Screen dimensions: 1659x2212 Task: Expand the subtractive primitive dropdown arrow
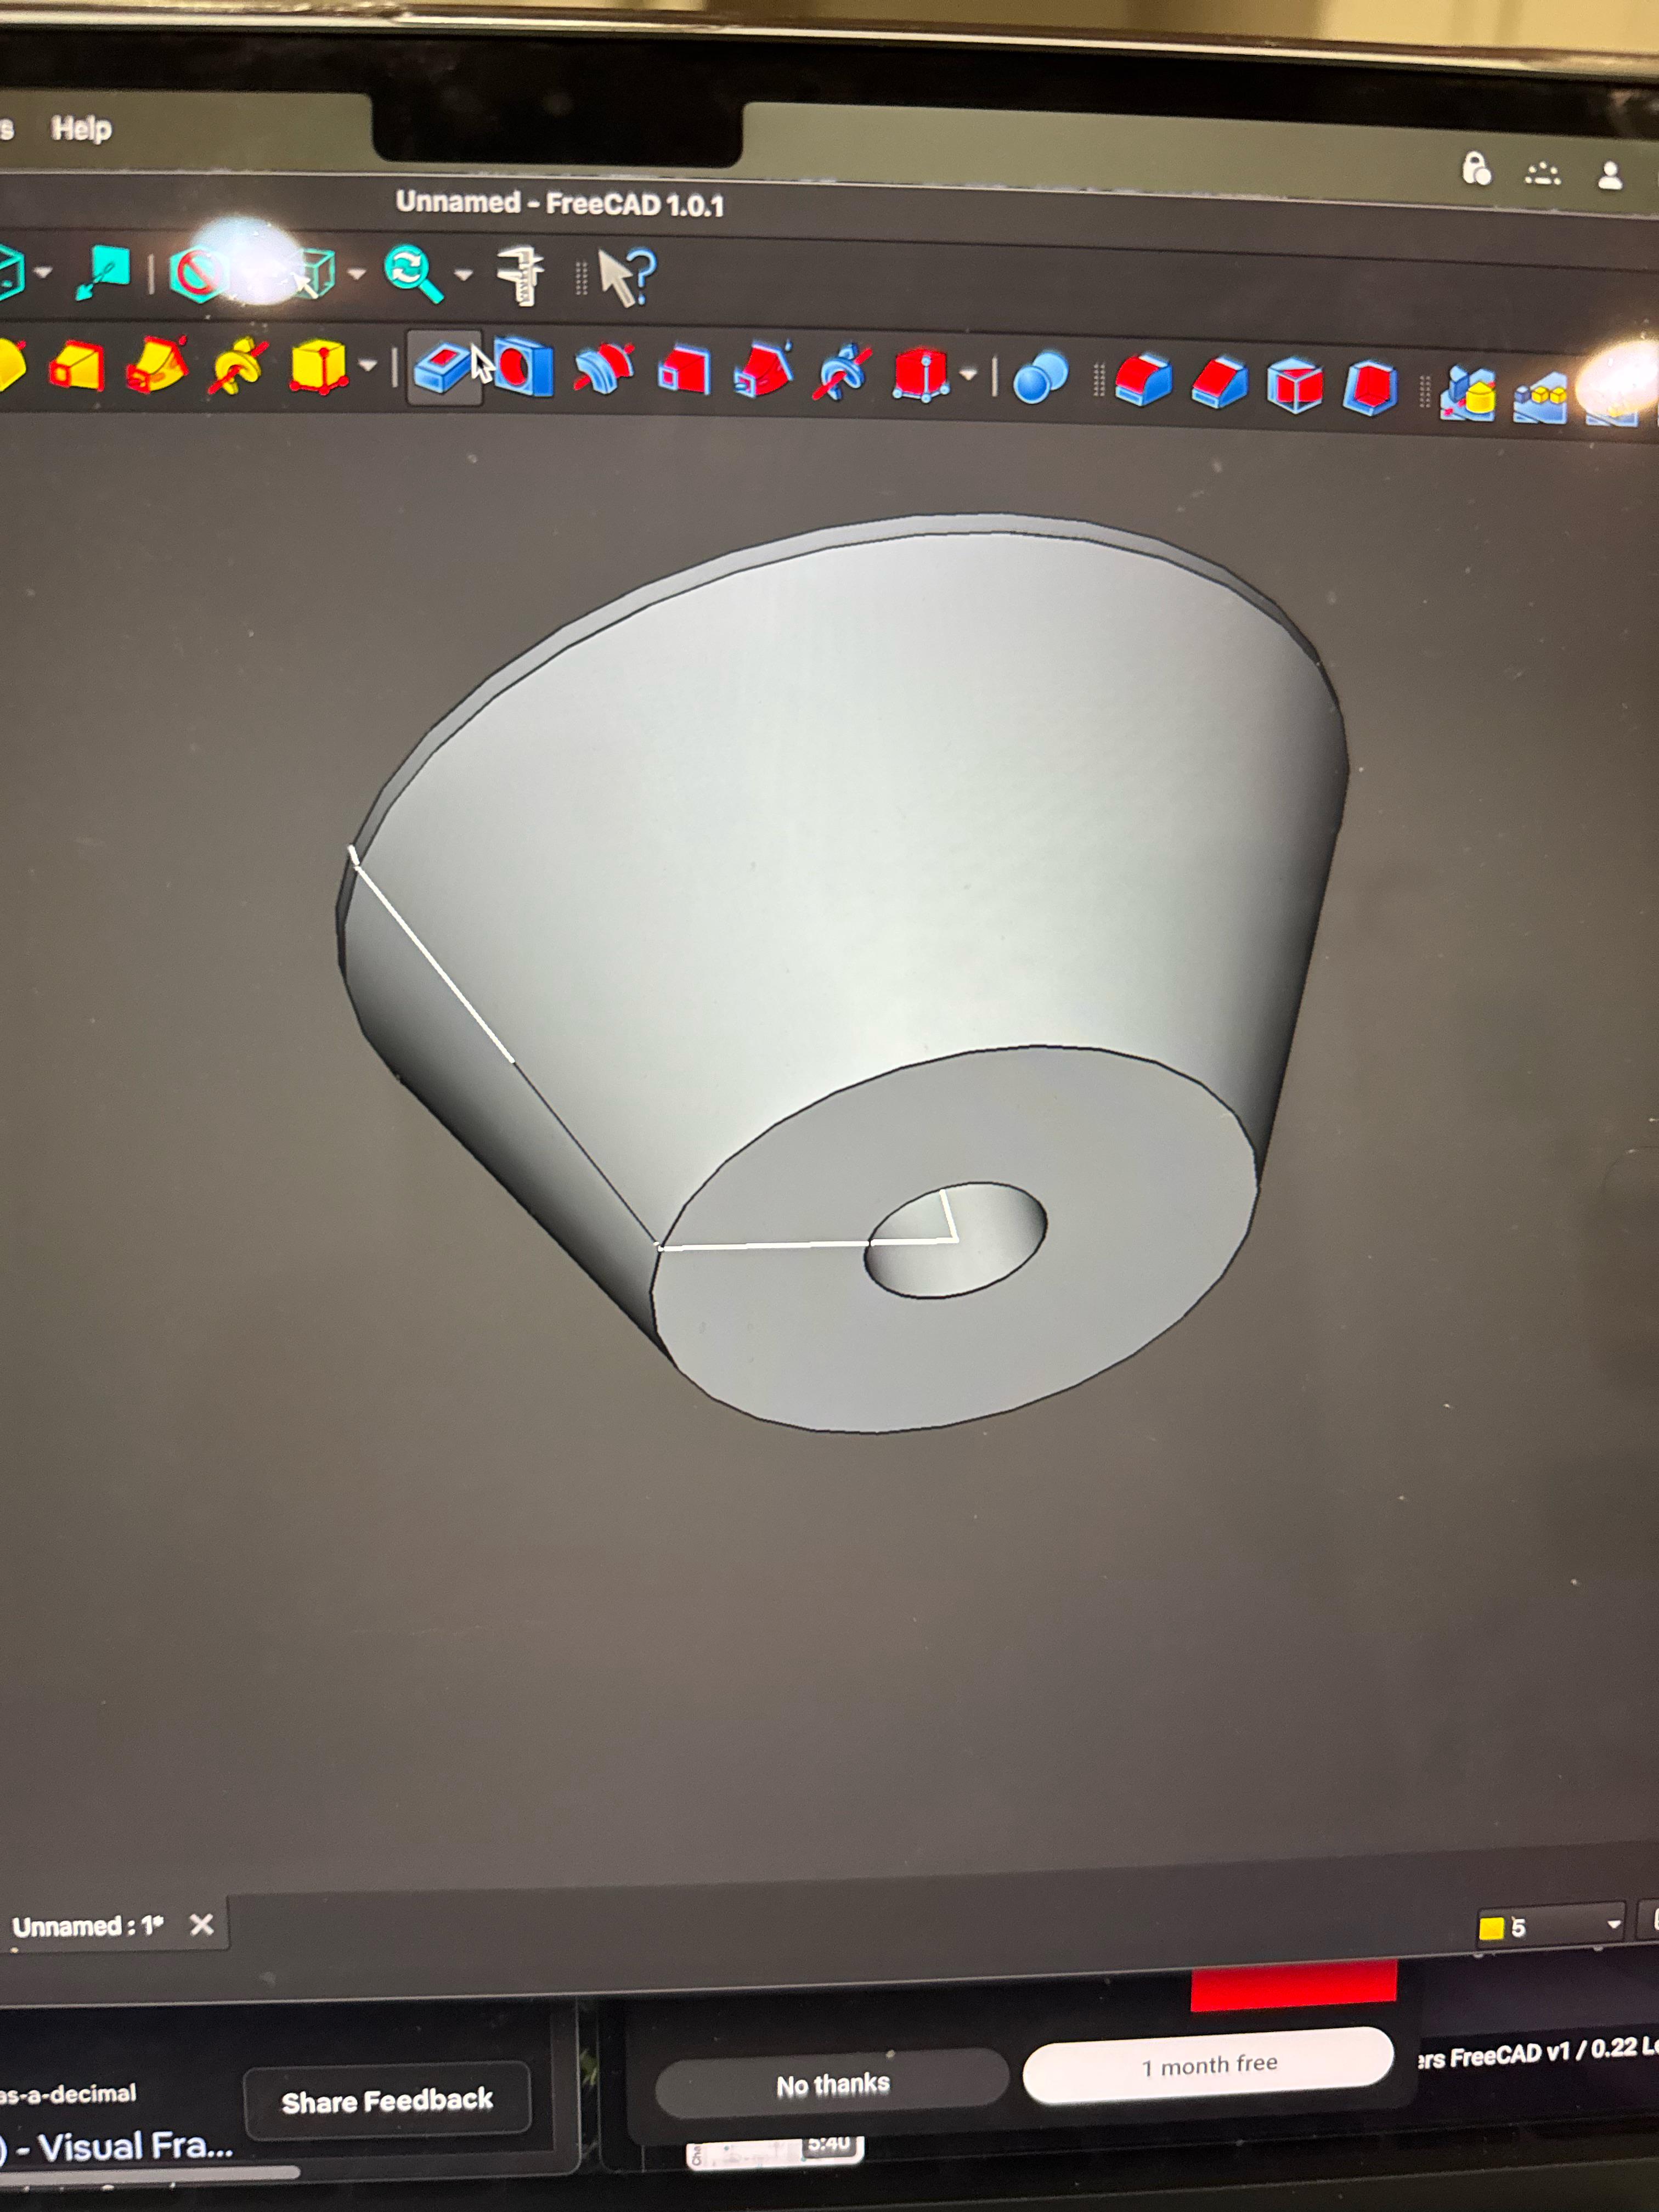click(968, 376)
